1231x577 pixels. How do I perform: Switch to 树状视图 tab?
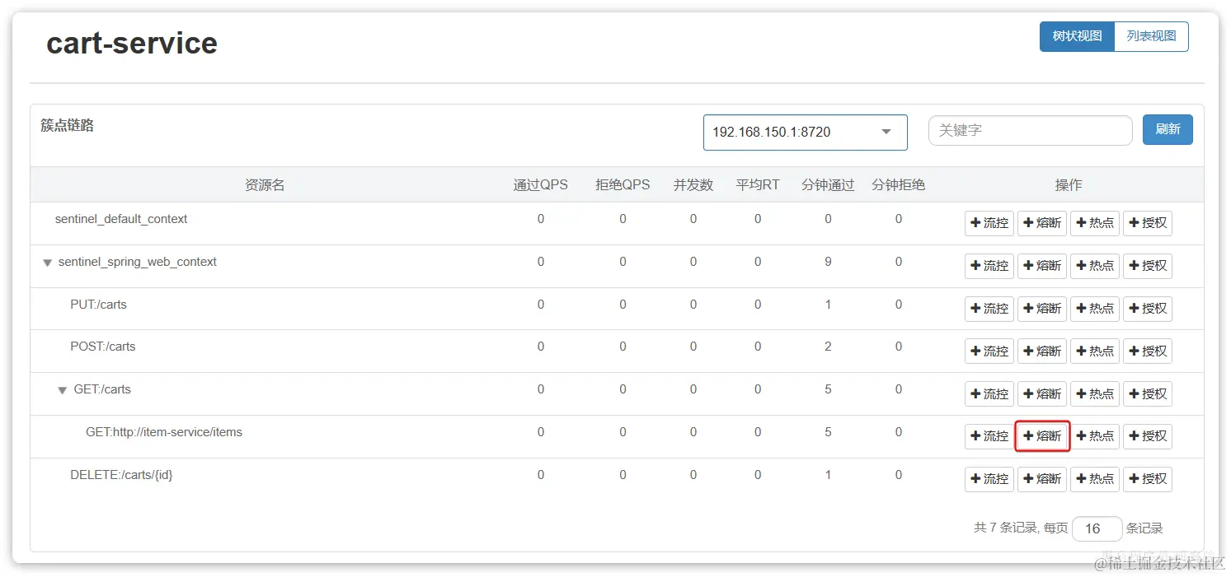1077,36
